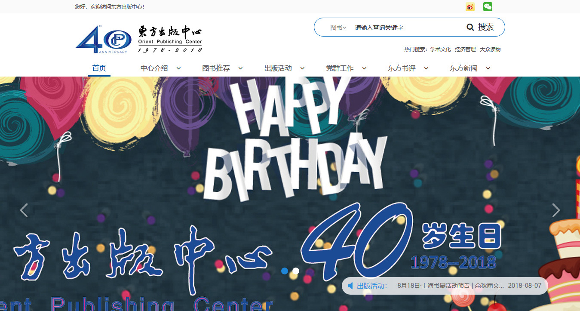Open the 出版活动 navigation item
Image resolution: width=580 pixels, height=311 pixels.
[278, 68]
